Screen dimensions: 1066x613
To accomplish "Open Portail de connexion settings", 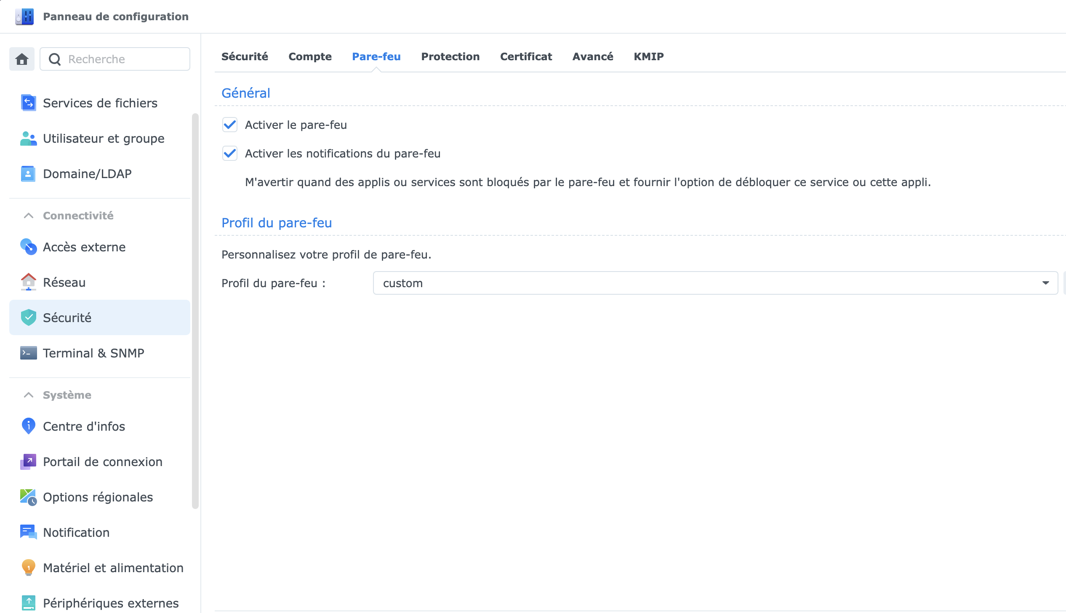I will tap(102, 462).
